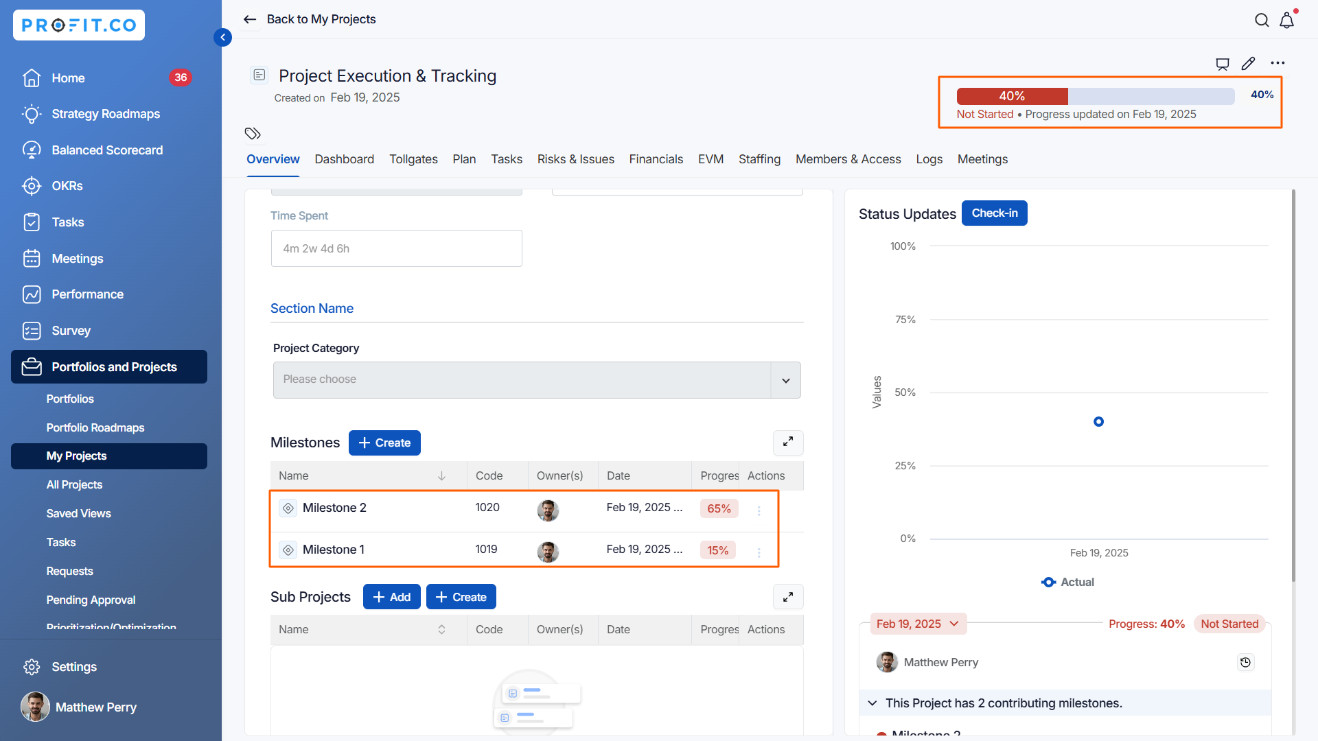Click the pencil edit project icon
Viewport: 1318px width, 741px height.
1249,64
